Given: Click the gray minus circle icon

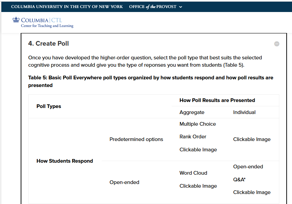Looking at the screenshot, I should 277,44.
